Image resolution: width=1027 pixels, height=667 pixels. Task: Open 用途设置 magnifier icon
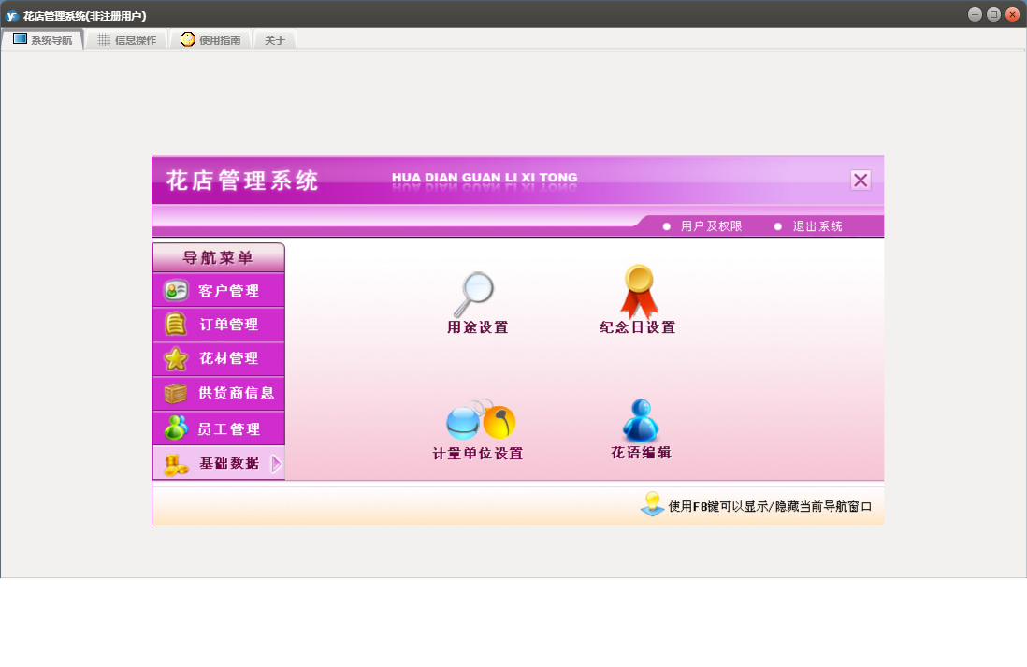(x=474, y=294)
